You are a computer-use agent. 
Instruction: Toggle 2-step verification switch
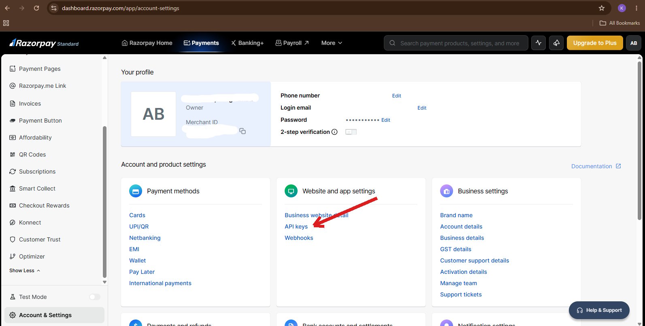tap(351, 132)
